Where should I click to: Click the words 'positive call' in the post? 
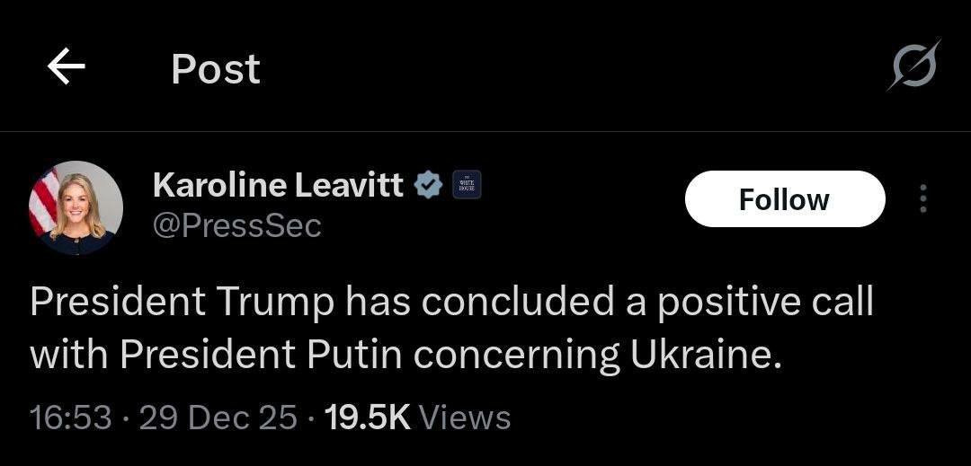(x=764, y=303)
